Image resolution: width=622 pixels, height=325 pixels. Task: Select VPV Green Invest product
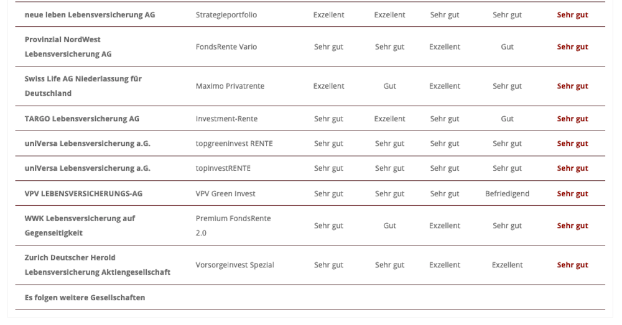(225, 193)
